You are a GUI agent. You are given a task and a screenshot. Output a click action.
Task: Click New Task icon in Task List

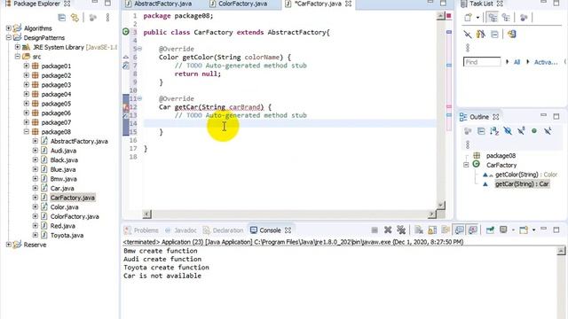[x=468, y=18]
